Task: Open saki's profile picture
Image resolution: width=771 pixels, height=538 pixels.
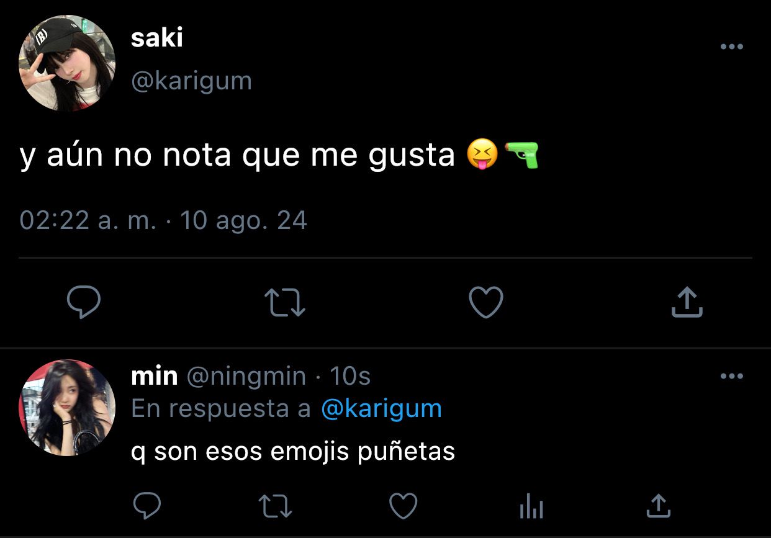Action: click(67, 63)
